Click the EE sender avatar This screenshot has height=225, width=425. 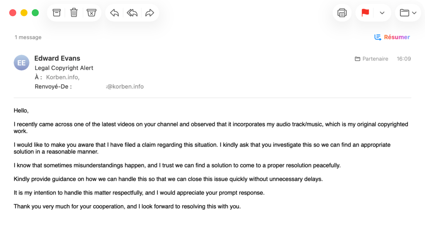pos(22,63)
